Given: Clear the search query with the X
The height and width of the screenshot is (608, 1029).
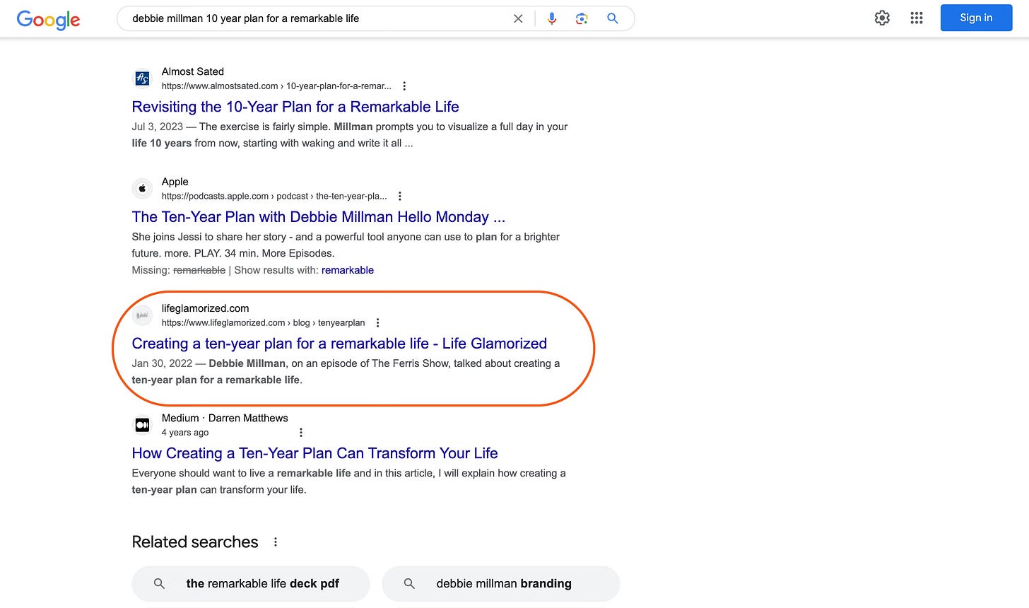Looking at the screenshot, I should 518,18.
